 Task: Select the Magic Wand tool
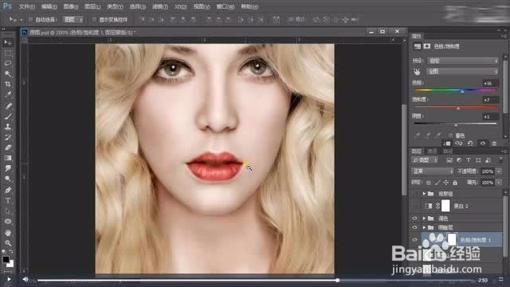pos(8,73)
